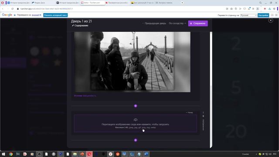Viewport: 279px width, 157px height.
Task: Open Photoshop from the taskbar
Action: (61, 154)
